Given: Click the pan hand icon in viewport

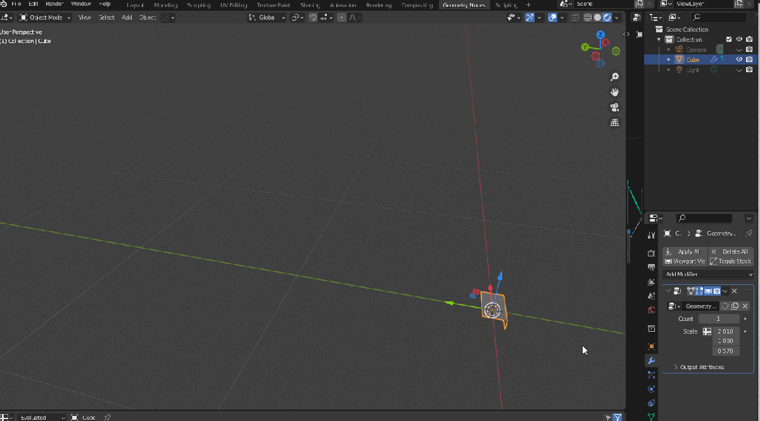Looking at the screenshot, I should 614,92.
